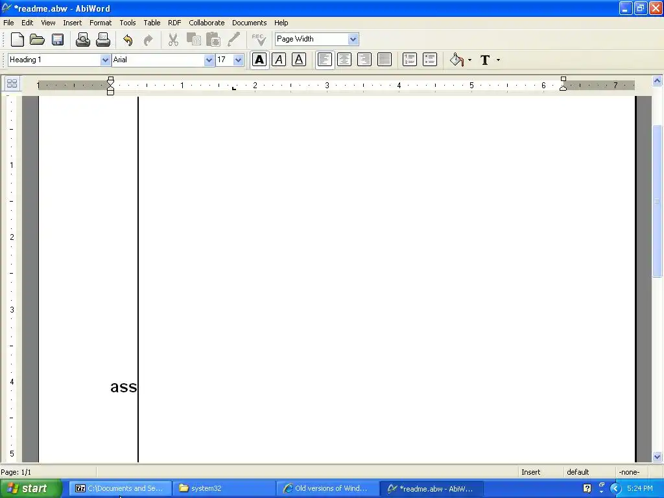Redo the last undone action
The image size is (664, 498).
pyautogui.click(x=148, y=40)
